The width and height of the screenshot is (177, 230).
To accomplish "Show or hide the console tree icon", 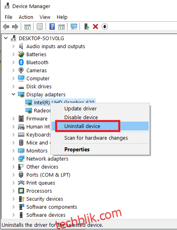I will click(27, 27).
